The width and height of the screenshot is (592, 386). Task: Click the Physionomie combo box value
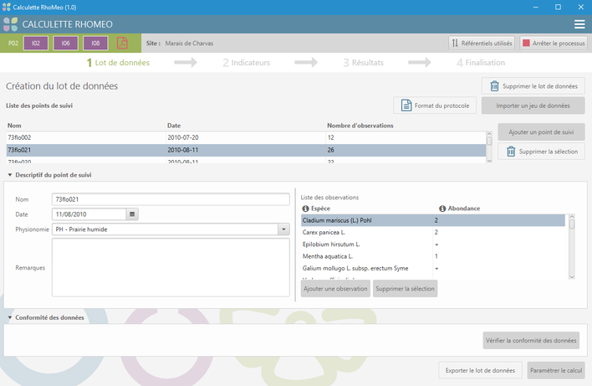(165, 229)
